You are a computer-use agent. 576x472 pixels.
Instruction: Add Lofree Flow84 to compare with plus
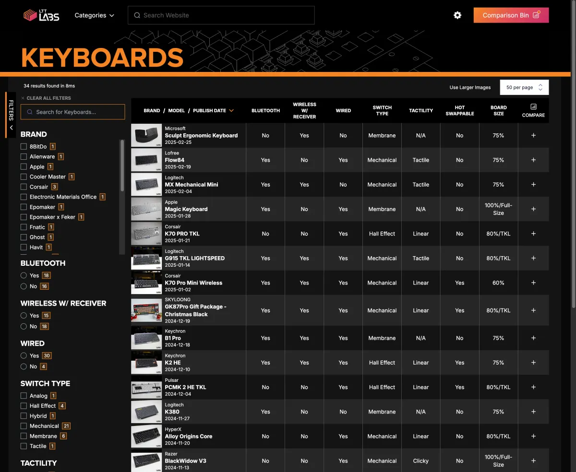coord(533,160)
